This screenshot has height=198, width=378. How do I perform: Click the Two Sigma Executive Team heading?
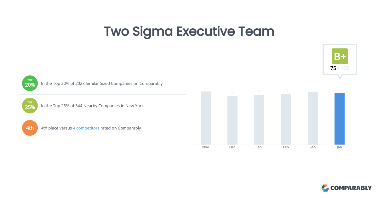point(189,31)
